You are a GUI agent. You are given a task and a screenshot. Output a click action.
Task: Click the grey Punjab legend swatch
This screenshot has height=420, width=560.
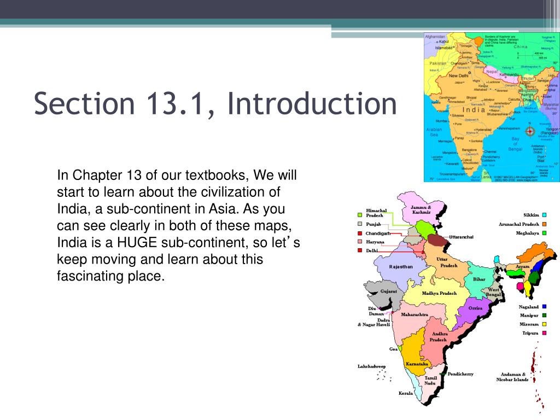coord(360,224)
